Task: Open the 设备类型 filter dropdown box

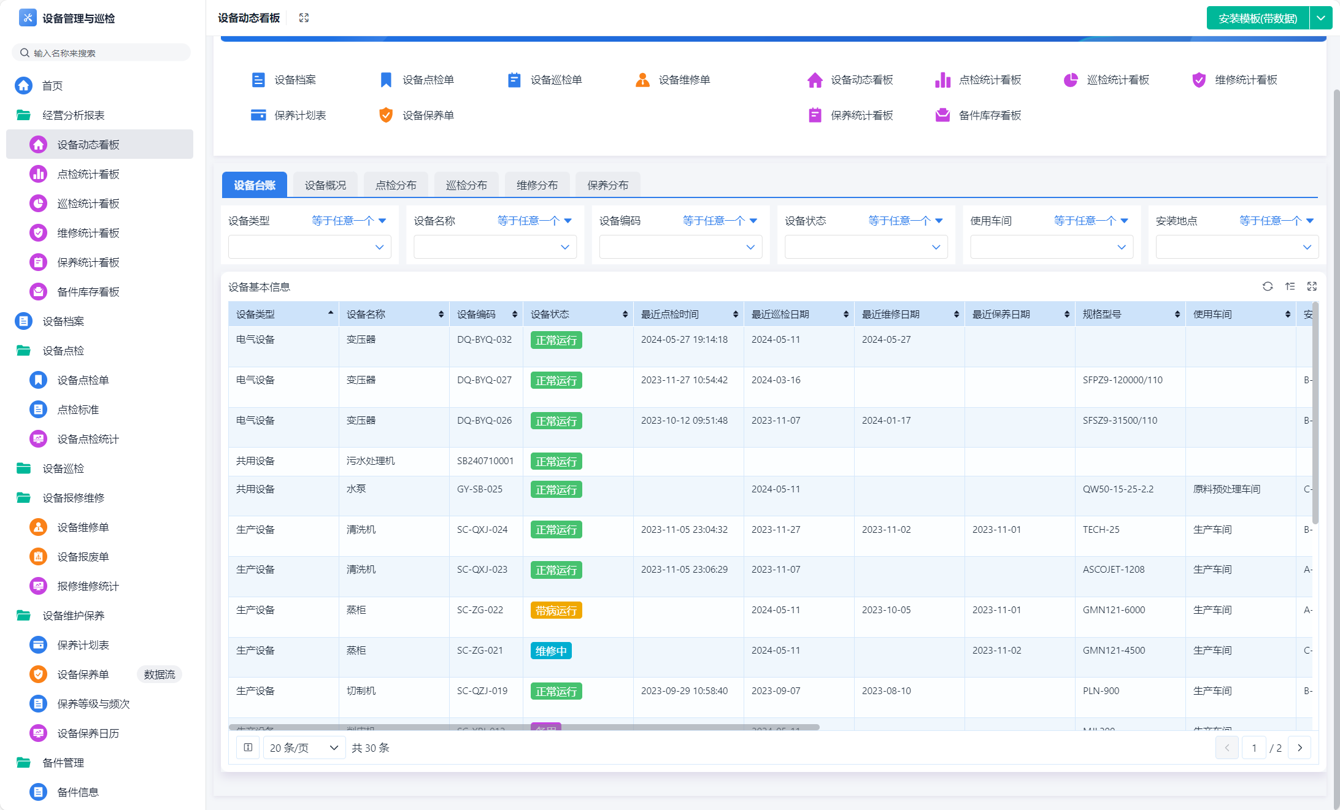Action: [x=309, y=247]
